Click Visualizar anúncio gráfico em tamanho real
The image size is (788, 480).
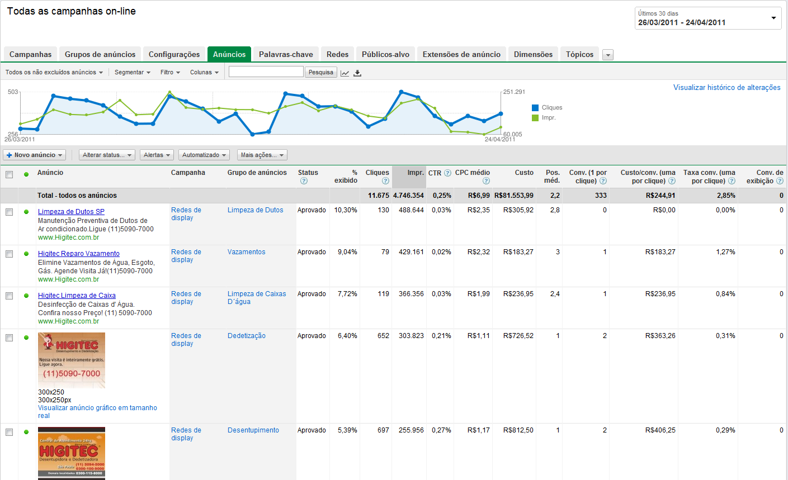coord(97,412)
